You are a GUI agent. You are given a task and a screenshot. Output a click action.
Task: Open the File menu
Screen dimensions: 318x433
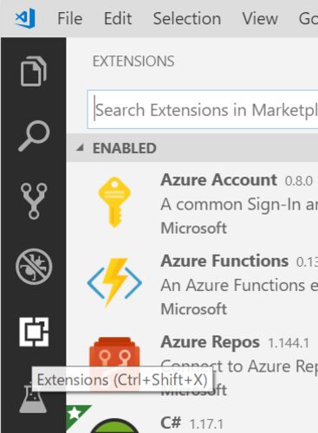(x=70, y=18)
